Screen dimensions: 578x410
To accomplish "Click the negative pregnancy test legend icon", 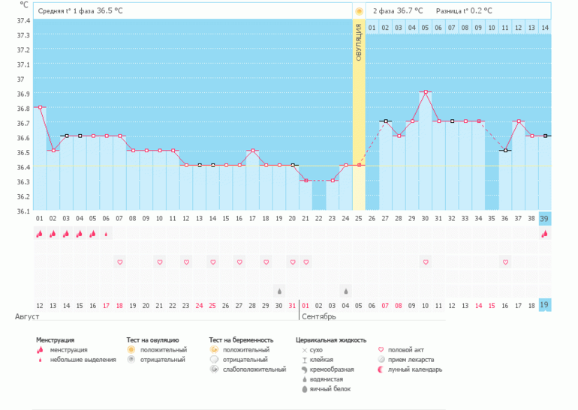I will click(213, 360).
